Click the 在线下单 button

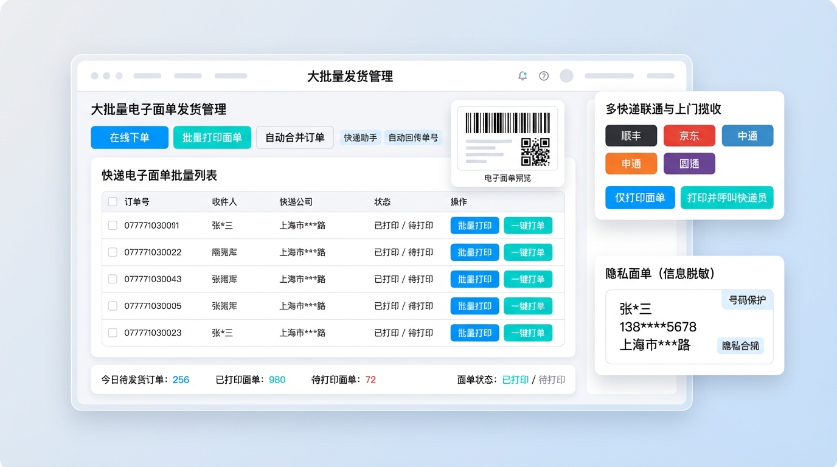(130, 137)
